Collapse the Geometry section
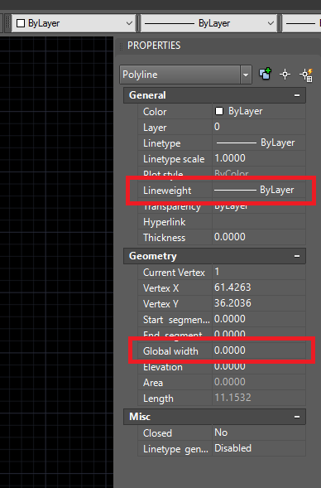The image size is (321, 488). tap(297, 256)
